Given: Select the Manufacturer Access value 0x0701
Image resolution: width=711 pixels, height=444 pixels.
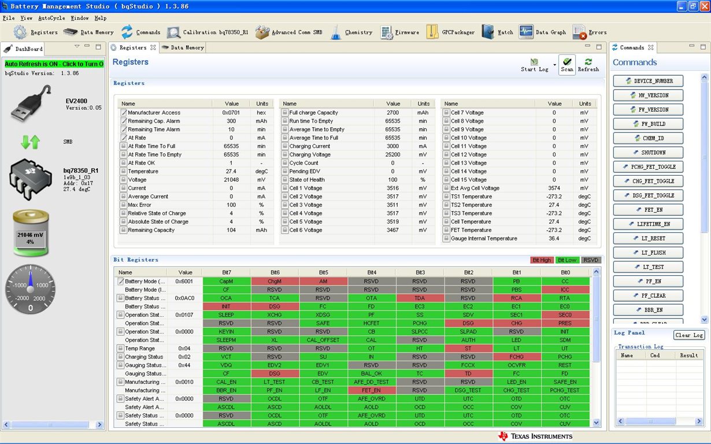Looking at the screenshot, I should click(x=231, y=113).
